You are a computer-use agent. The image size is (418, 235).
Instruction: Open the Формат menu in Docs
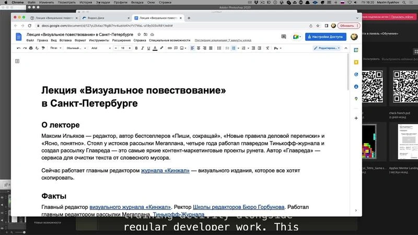click(x=80, y=41)
